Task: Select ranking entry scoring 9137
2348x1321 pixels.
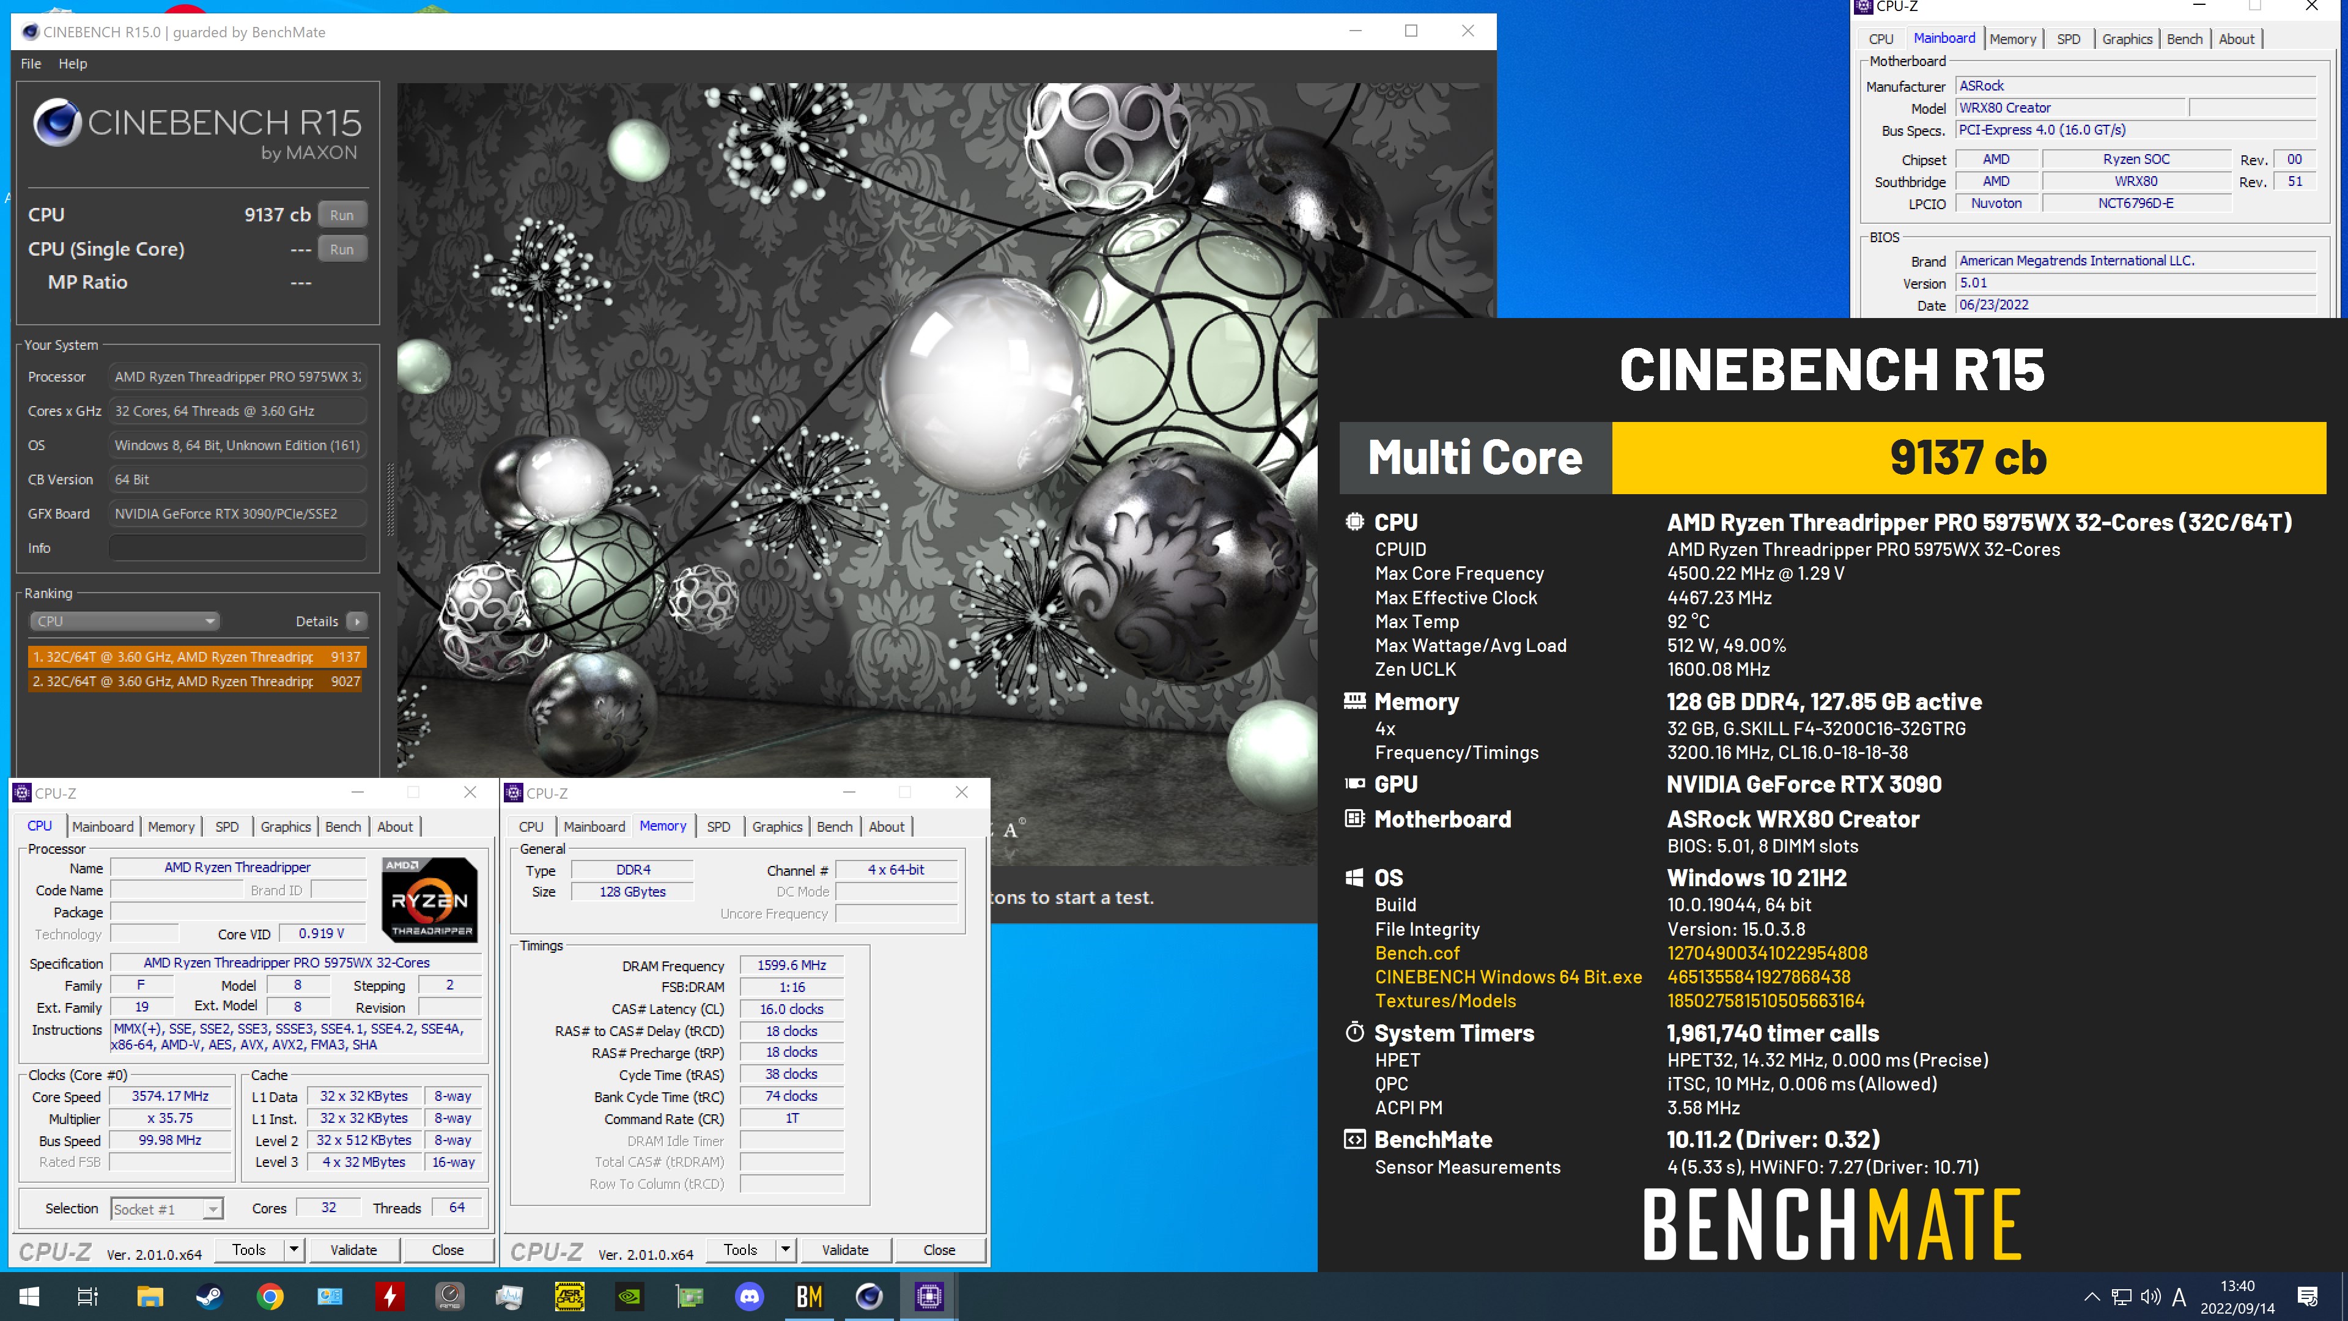Action: pyautogui.click(x=197, y=656)
